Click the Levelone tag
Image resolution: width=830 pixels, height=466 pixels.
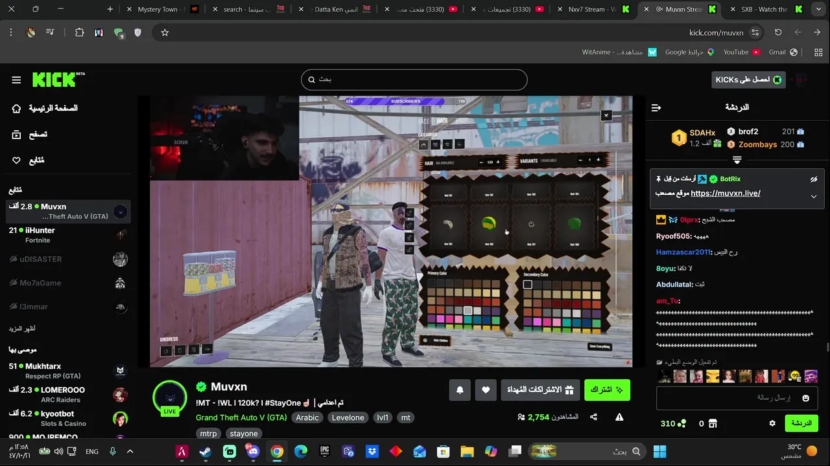(348, 417)
